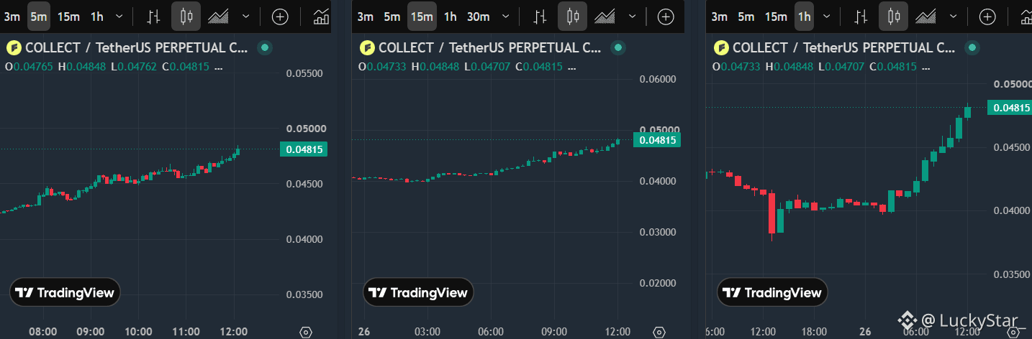Expand OHLC ellipsis in the 15m chart panel
1032x339 pixels.
(x=572, y=68)
